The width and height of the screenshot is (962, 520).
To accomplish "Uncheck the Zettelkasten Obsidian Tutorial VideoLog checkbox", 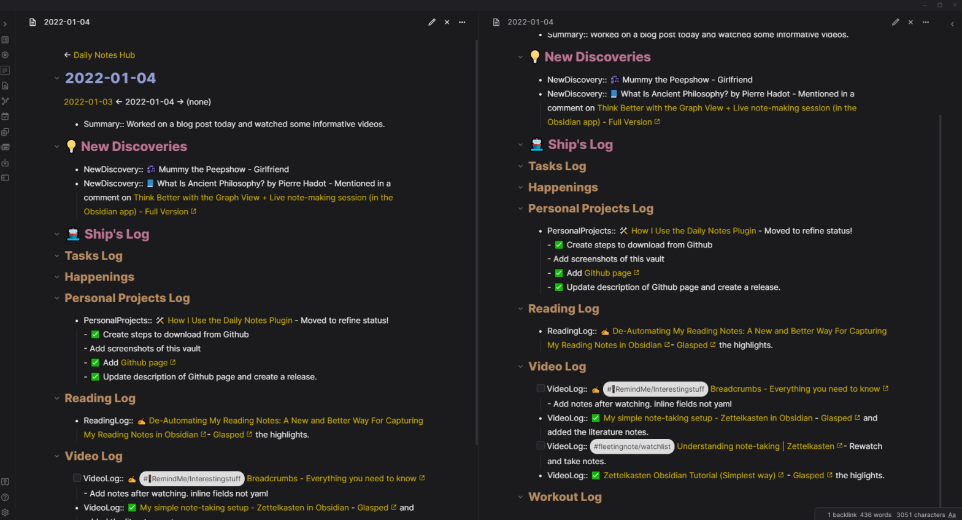I will click(x=596, y=476).
